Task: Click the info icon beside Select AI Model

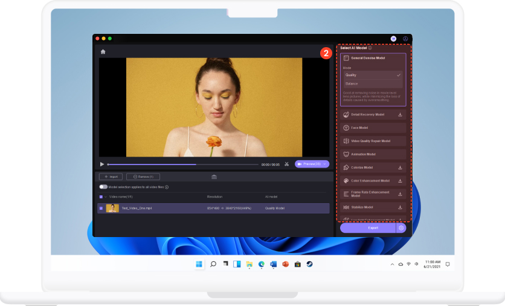Action: click(x=370, y=48)
